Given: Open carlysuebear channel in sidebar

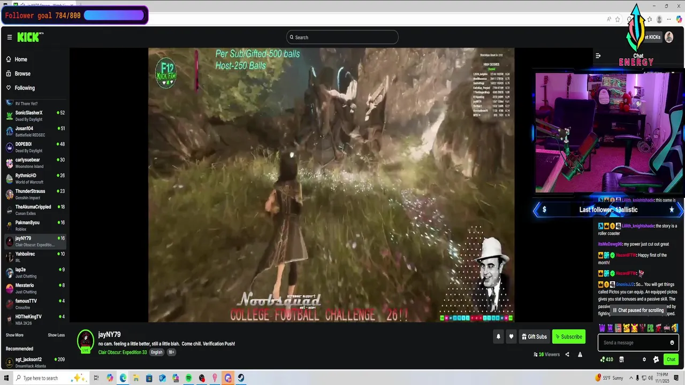Looking at the screenshot, I should (x=35, y=163).
